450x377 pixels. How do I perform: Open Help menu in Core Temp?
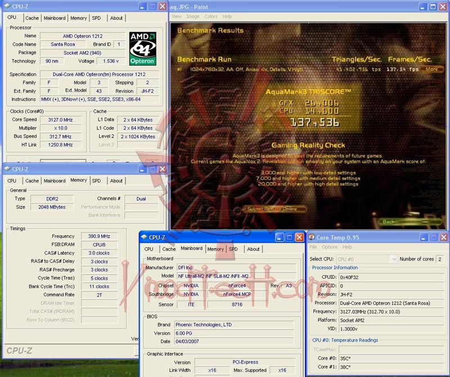tap(347, 247)
